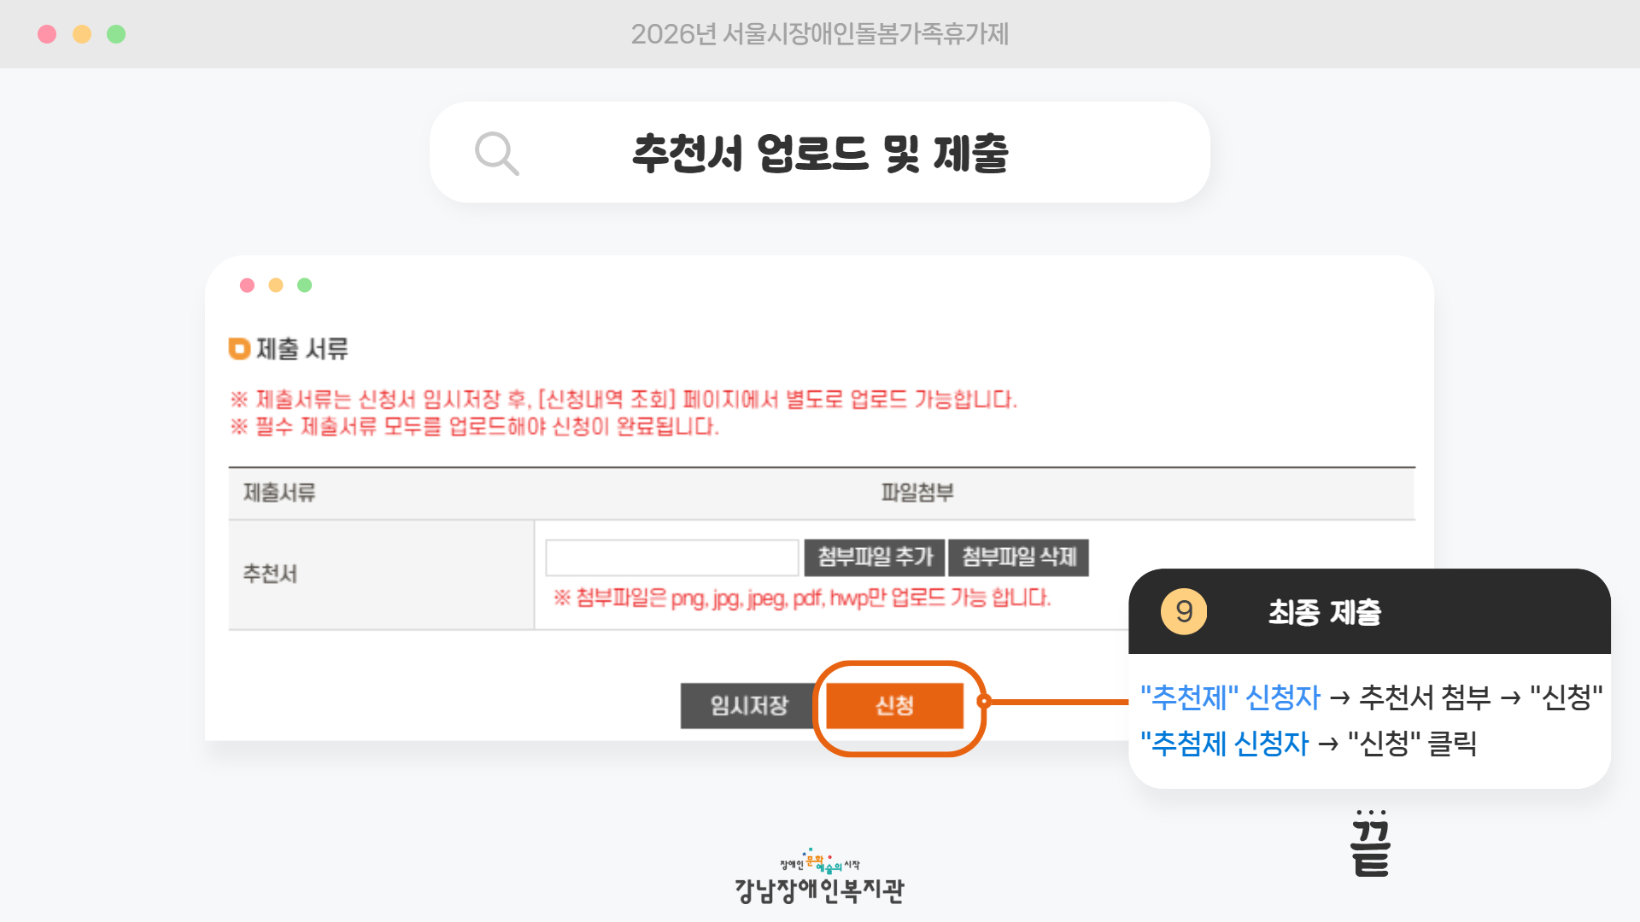The image size is (1640, 922).
Task: Click the yellow step 9 badge
Action: [x=1183, y=611]
